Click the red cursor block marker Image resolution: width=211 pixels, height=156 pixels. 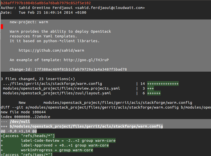point(2,27)
